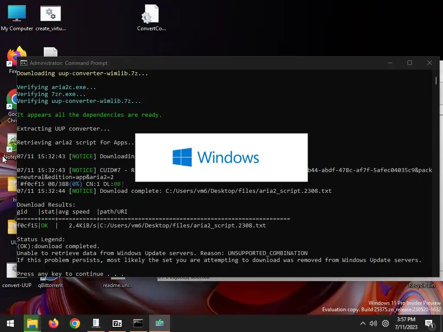Open volume control in tray
443x332 pixels.
click(x=373, y=323)
